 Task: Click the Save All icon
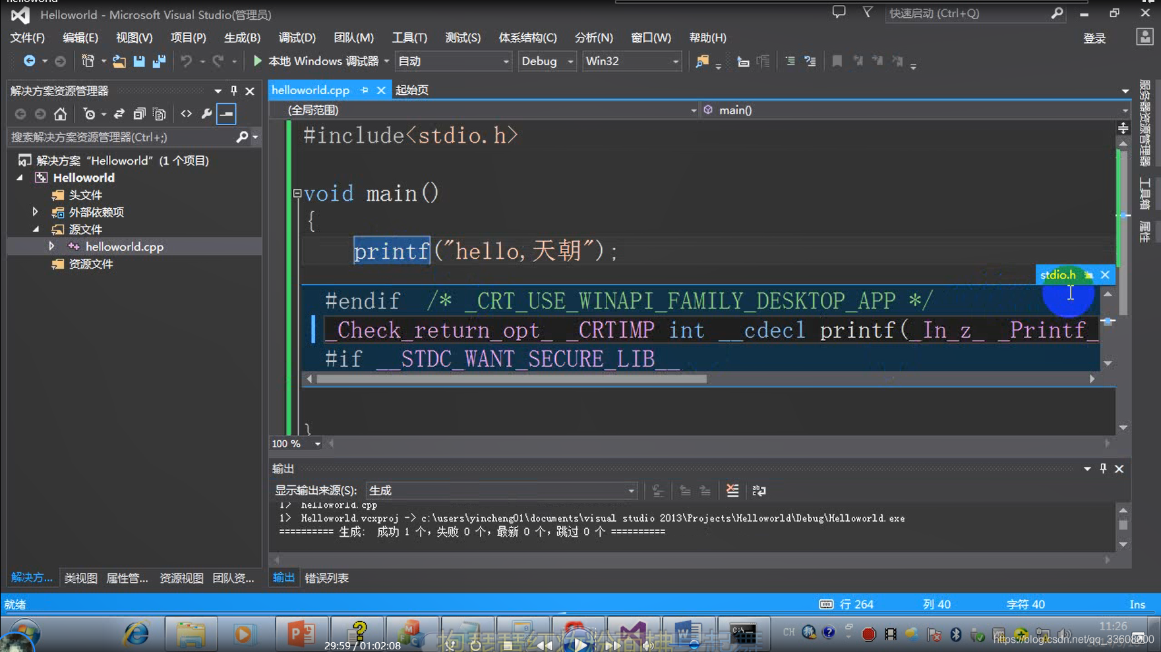click(159, 61)
